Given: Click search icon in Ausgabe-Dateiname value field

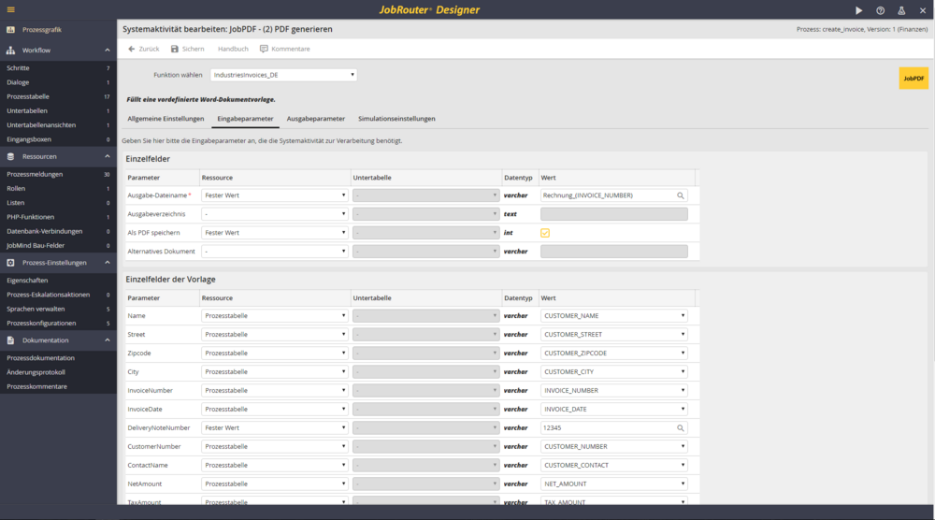Looking at the screenshot, I should 681,195.
